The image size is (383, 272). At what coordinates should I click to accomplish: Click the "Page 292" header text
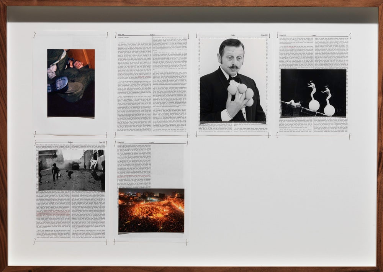pyautogui.click(x=102, y=142)
